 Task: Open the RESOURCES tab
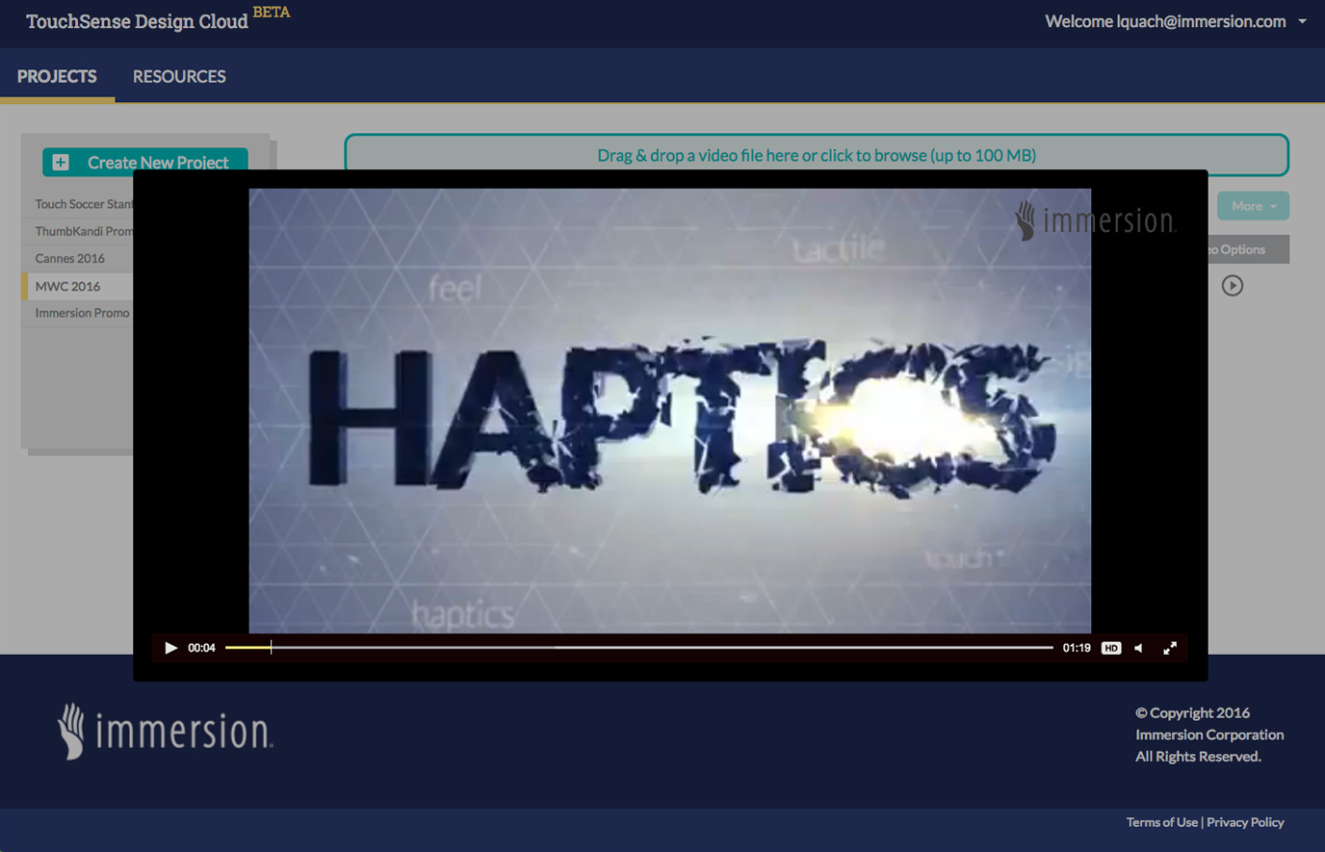[x=179, y=76]
